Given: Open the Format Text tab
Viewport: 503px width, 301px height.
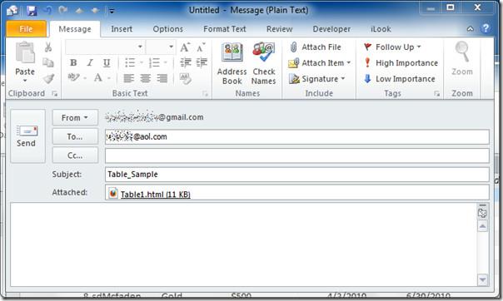Looking at the screenshot, I should tap(224, 29).
